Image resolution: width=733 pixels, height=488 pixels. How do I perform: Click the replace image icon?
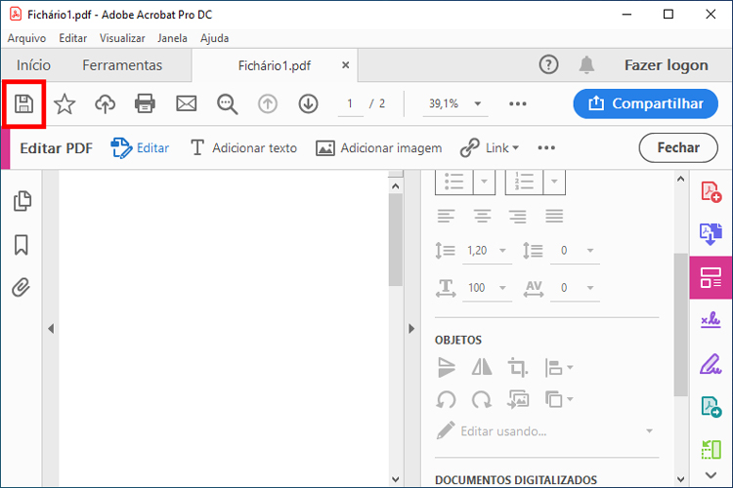(x=518, y=400)
